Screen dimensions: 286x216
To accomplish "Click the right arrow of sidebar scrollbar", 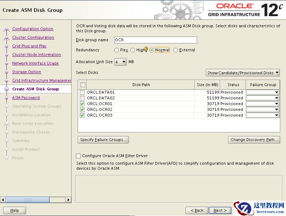I will 68,199.
